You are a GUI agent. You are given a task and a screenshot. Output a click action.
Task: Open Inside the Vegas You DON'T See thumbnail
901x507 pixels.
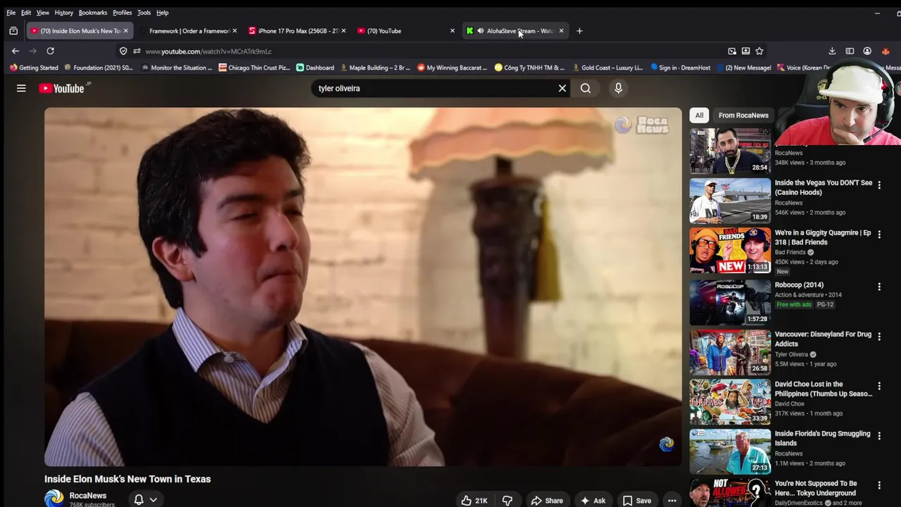(730, 201)
